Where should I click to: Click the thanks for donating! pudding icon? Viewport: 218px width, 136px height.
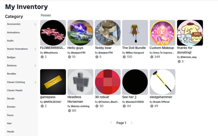click(190, 33)
